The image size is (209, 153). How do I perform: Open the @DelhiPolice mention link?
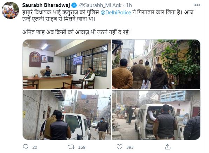coord(116,13)
